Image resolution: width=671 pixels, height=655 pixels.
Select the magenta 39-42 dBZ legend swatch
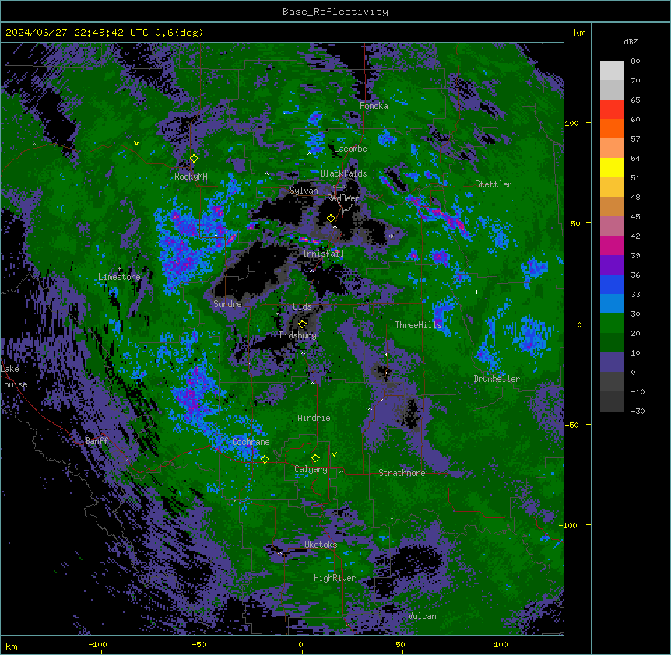pos(612,245)
